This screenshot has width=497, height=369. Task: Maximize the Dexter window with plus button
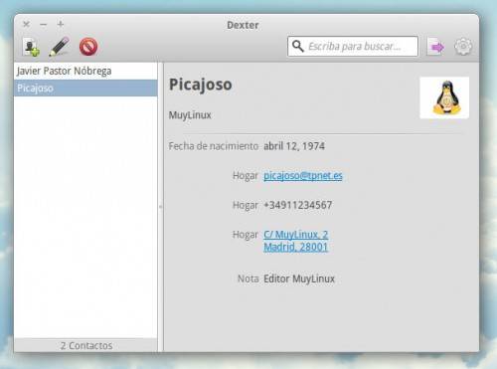coord(61,24)
